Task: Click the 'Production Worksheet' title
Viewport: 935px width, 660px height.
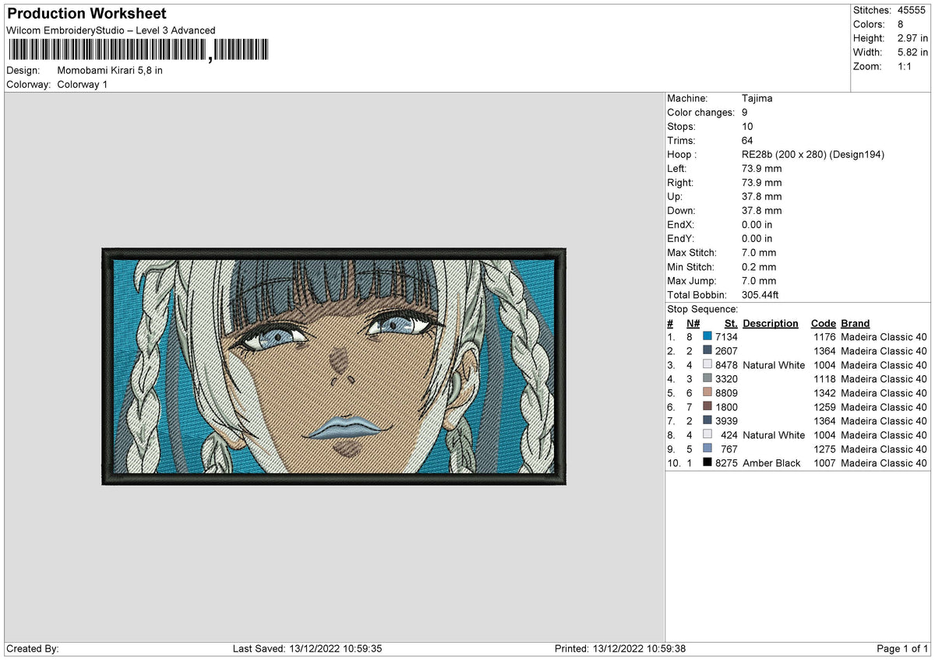Action: pos(86,14)
